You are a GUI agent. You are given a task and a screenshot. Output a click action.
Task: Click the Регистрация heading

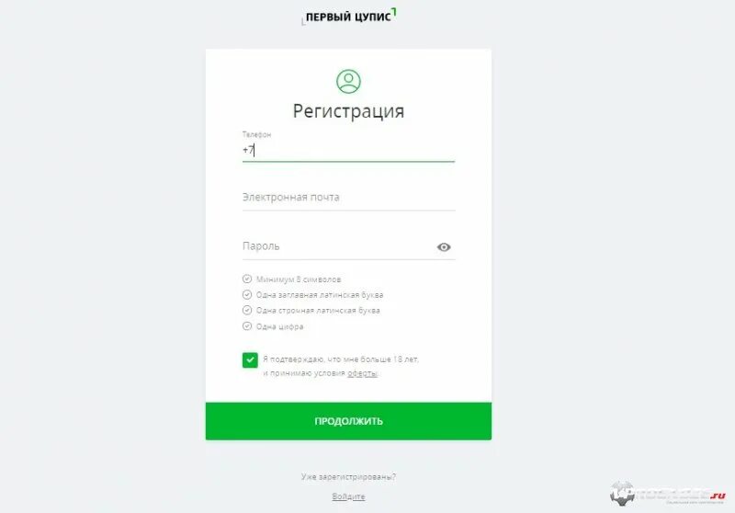[348, 111]
